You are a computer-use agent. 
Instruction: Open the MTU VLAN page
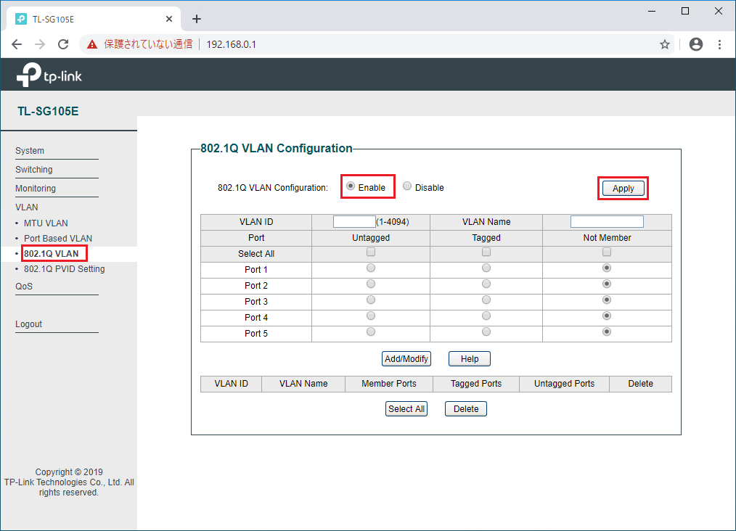click(46, 223)
